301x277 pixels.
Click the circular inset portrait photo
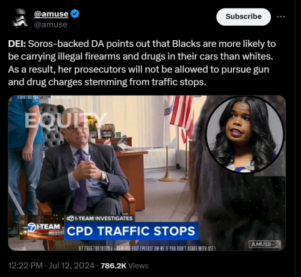click(245, 135)
